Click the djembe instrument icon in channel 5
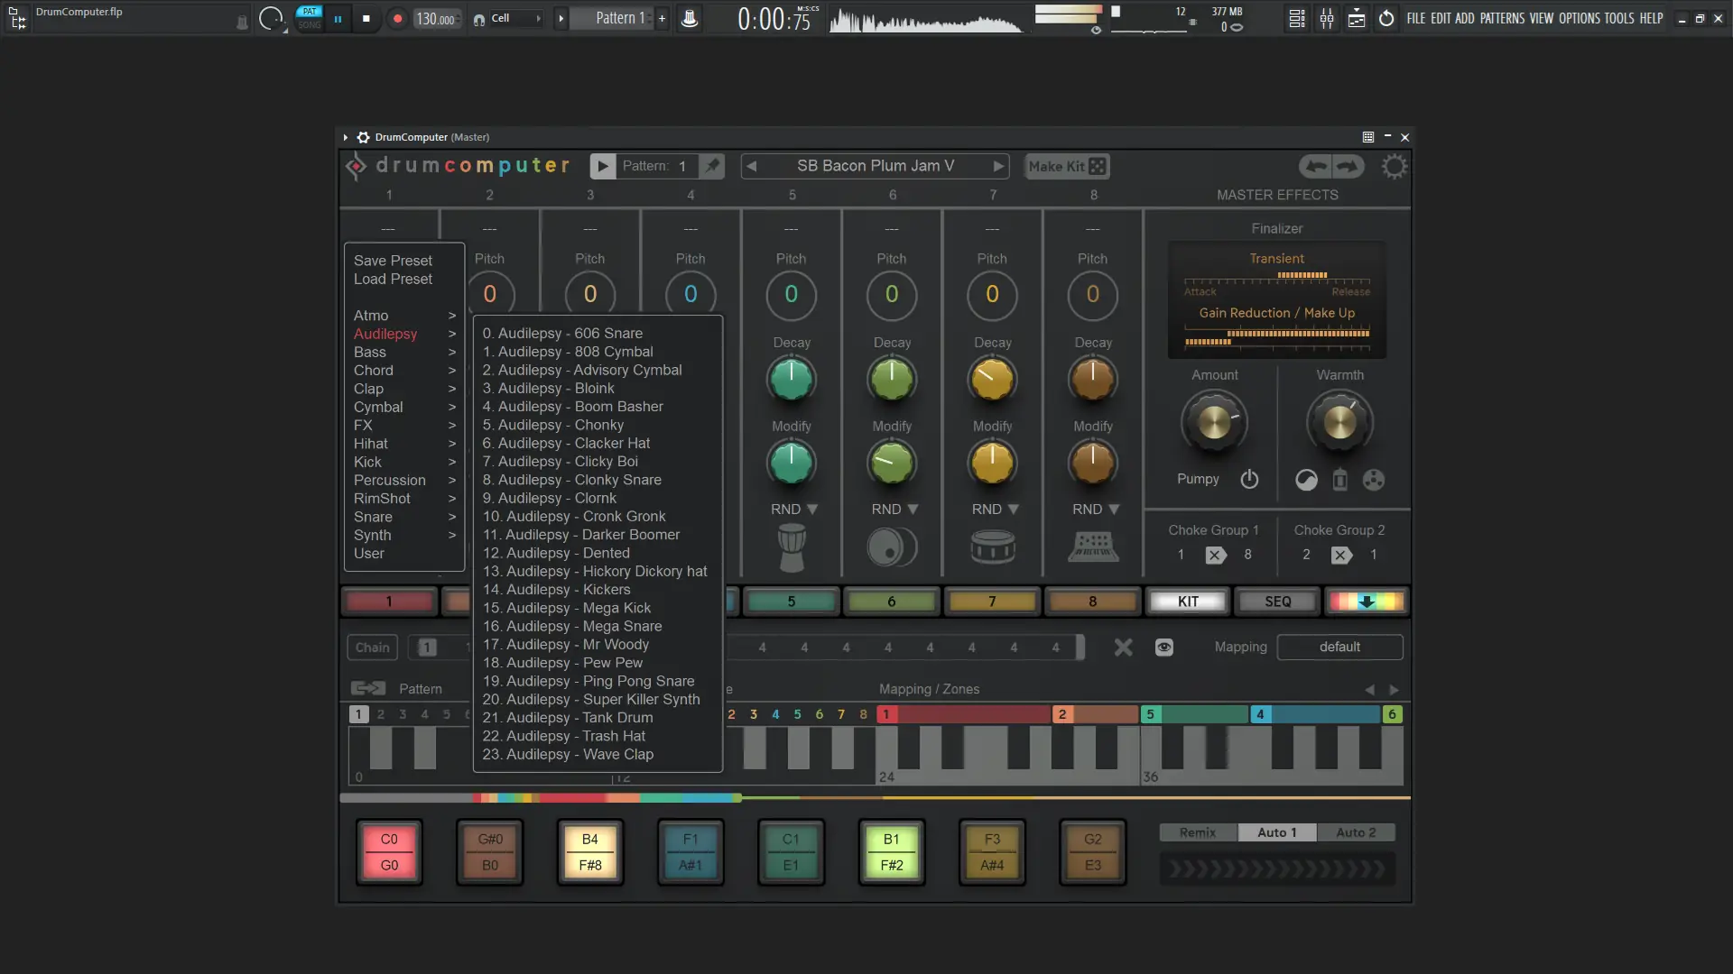Viewport: 1733px width, 974px height. 792,547
